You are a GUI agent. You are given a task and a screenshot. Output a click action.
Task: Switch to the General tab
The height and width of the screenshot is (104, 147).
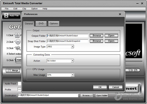pos(29,24)
